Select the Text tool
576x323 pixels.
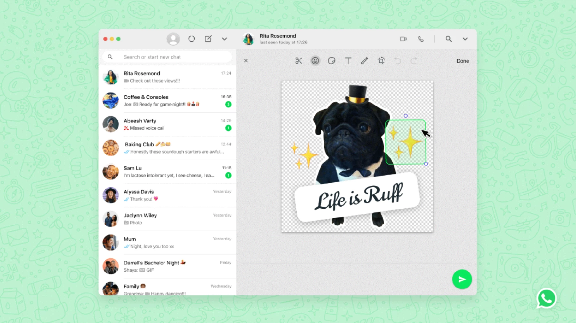coord(348,60)
